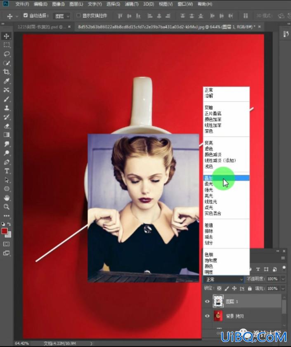Reset default foreground and background colors

pyautogui.click(x=3, y=224)
